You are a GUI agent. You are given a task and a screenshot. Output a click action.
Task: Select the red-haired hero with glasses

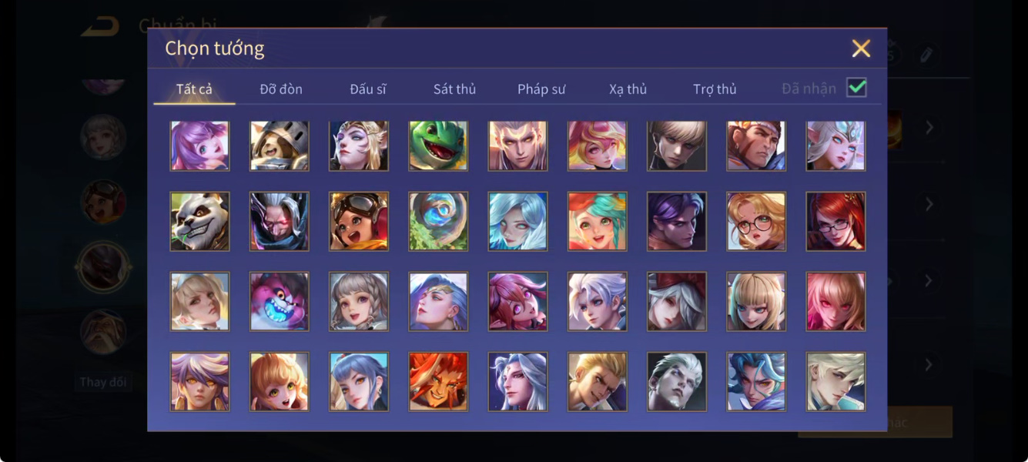pyautogui.click(x=835, y=221)
